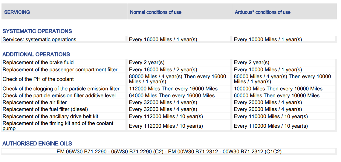Click '112000 Miles Then every 16000 Miles' cell
This screenshot has width=341, height=162.
(173, 89)
